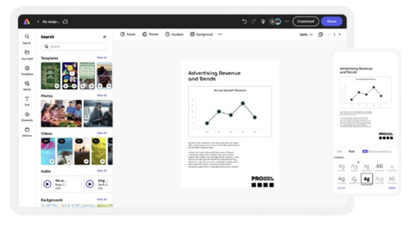Open Templates in the sidebar

coord(27,71)
